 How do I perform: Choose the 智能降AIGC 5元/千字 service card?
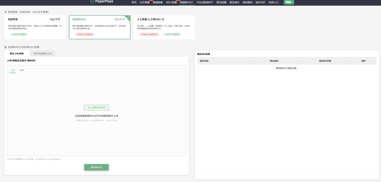100,27
